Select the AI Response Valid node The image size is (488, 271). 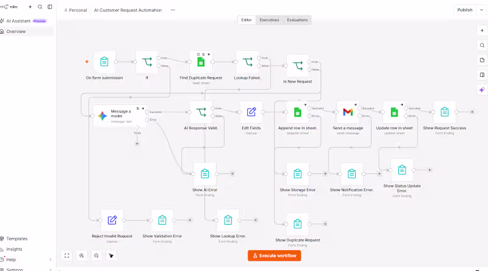pyautogui.click(x=201, y=112)
